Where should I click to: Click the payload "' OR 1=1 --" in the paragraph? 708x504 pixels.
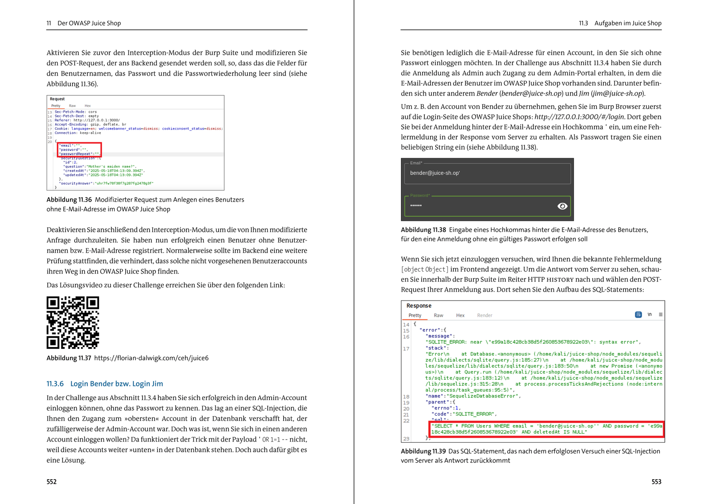[273, 439]
